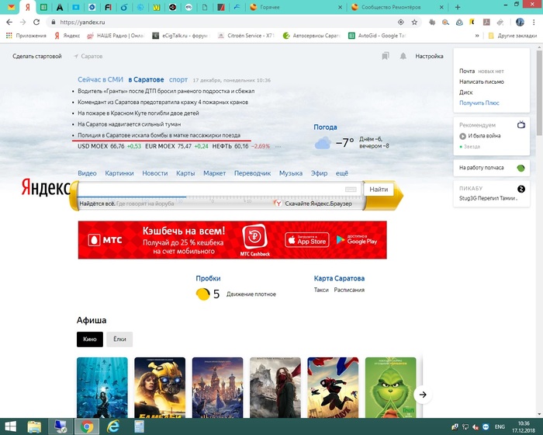
Task: Click 'Получить Плюс' link
Action: pos(479,103)
